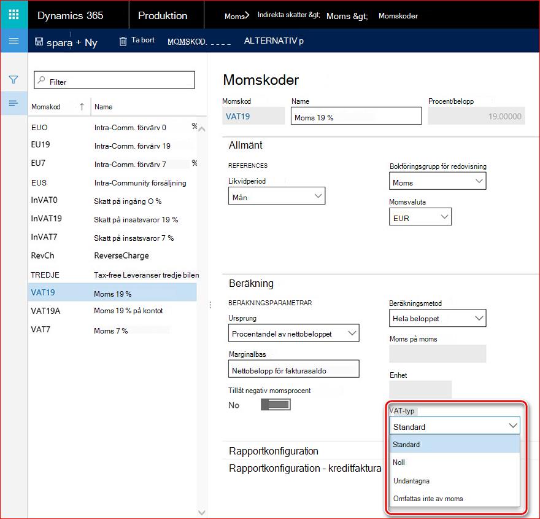The width and height of the screenshot is (540, 519).
Task: Collapse the Beräkning section
Action: tap(251, 283)
